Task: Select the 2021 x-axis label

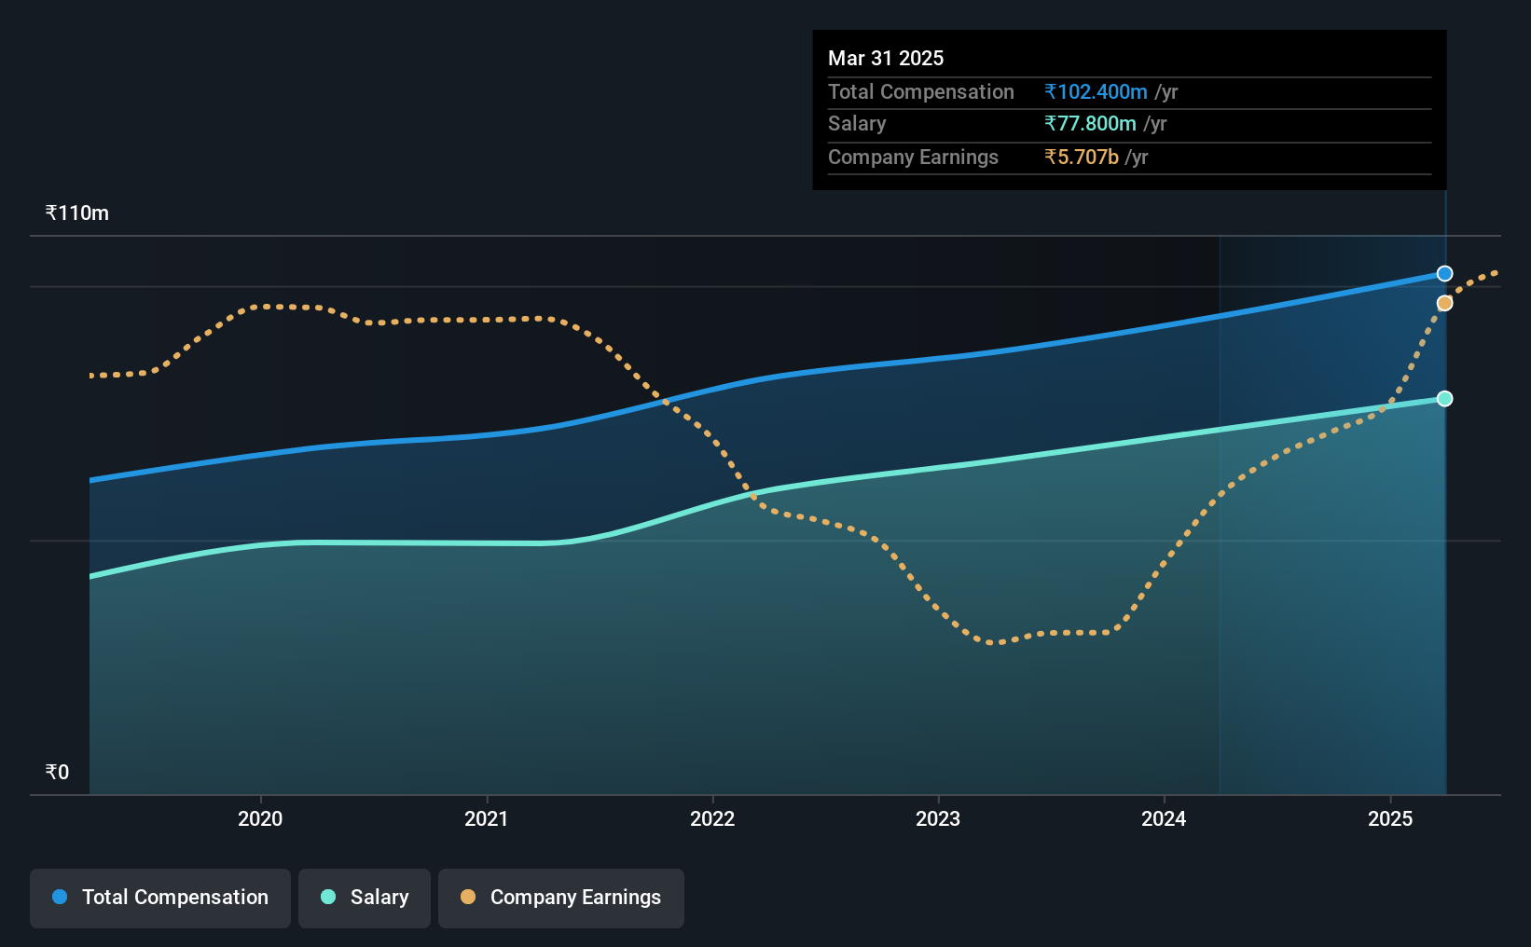Action: [x=487, y=818]
